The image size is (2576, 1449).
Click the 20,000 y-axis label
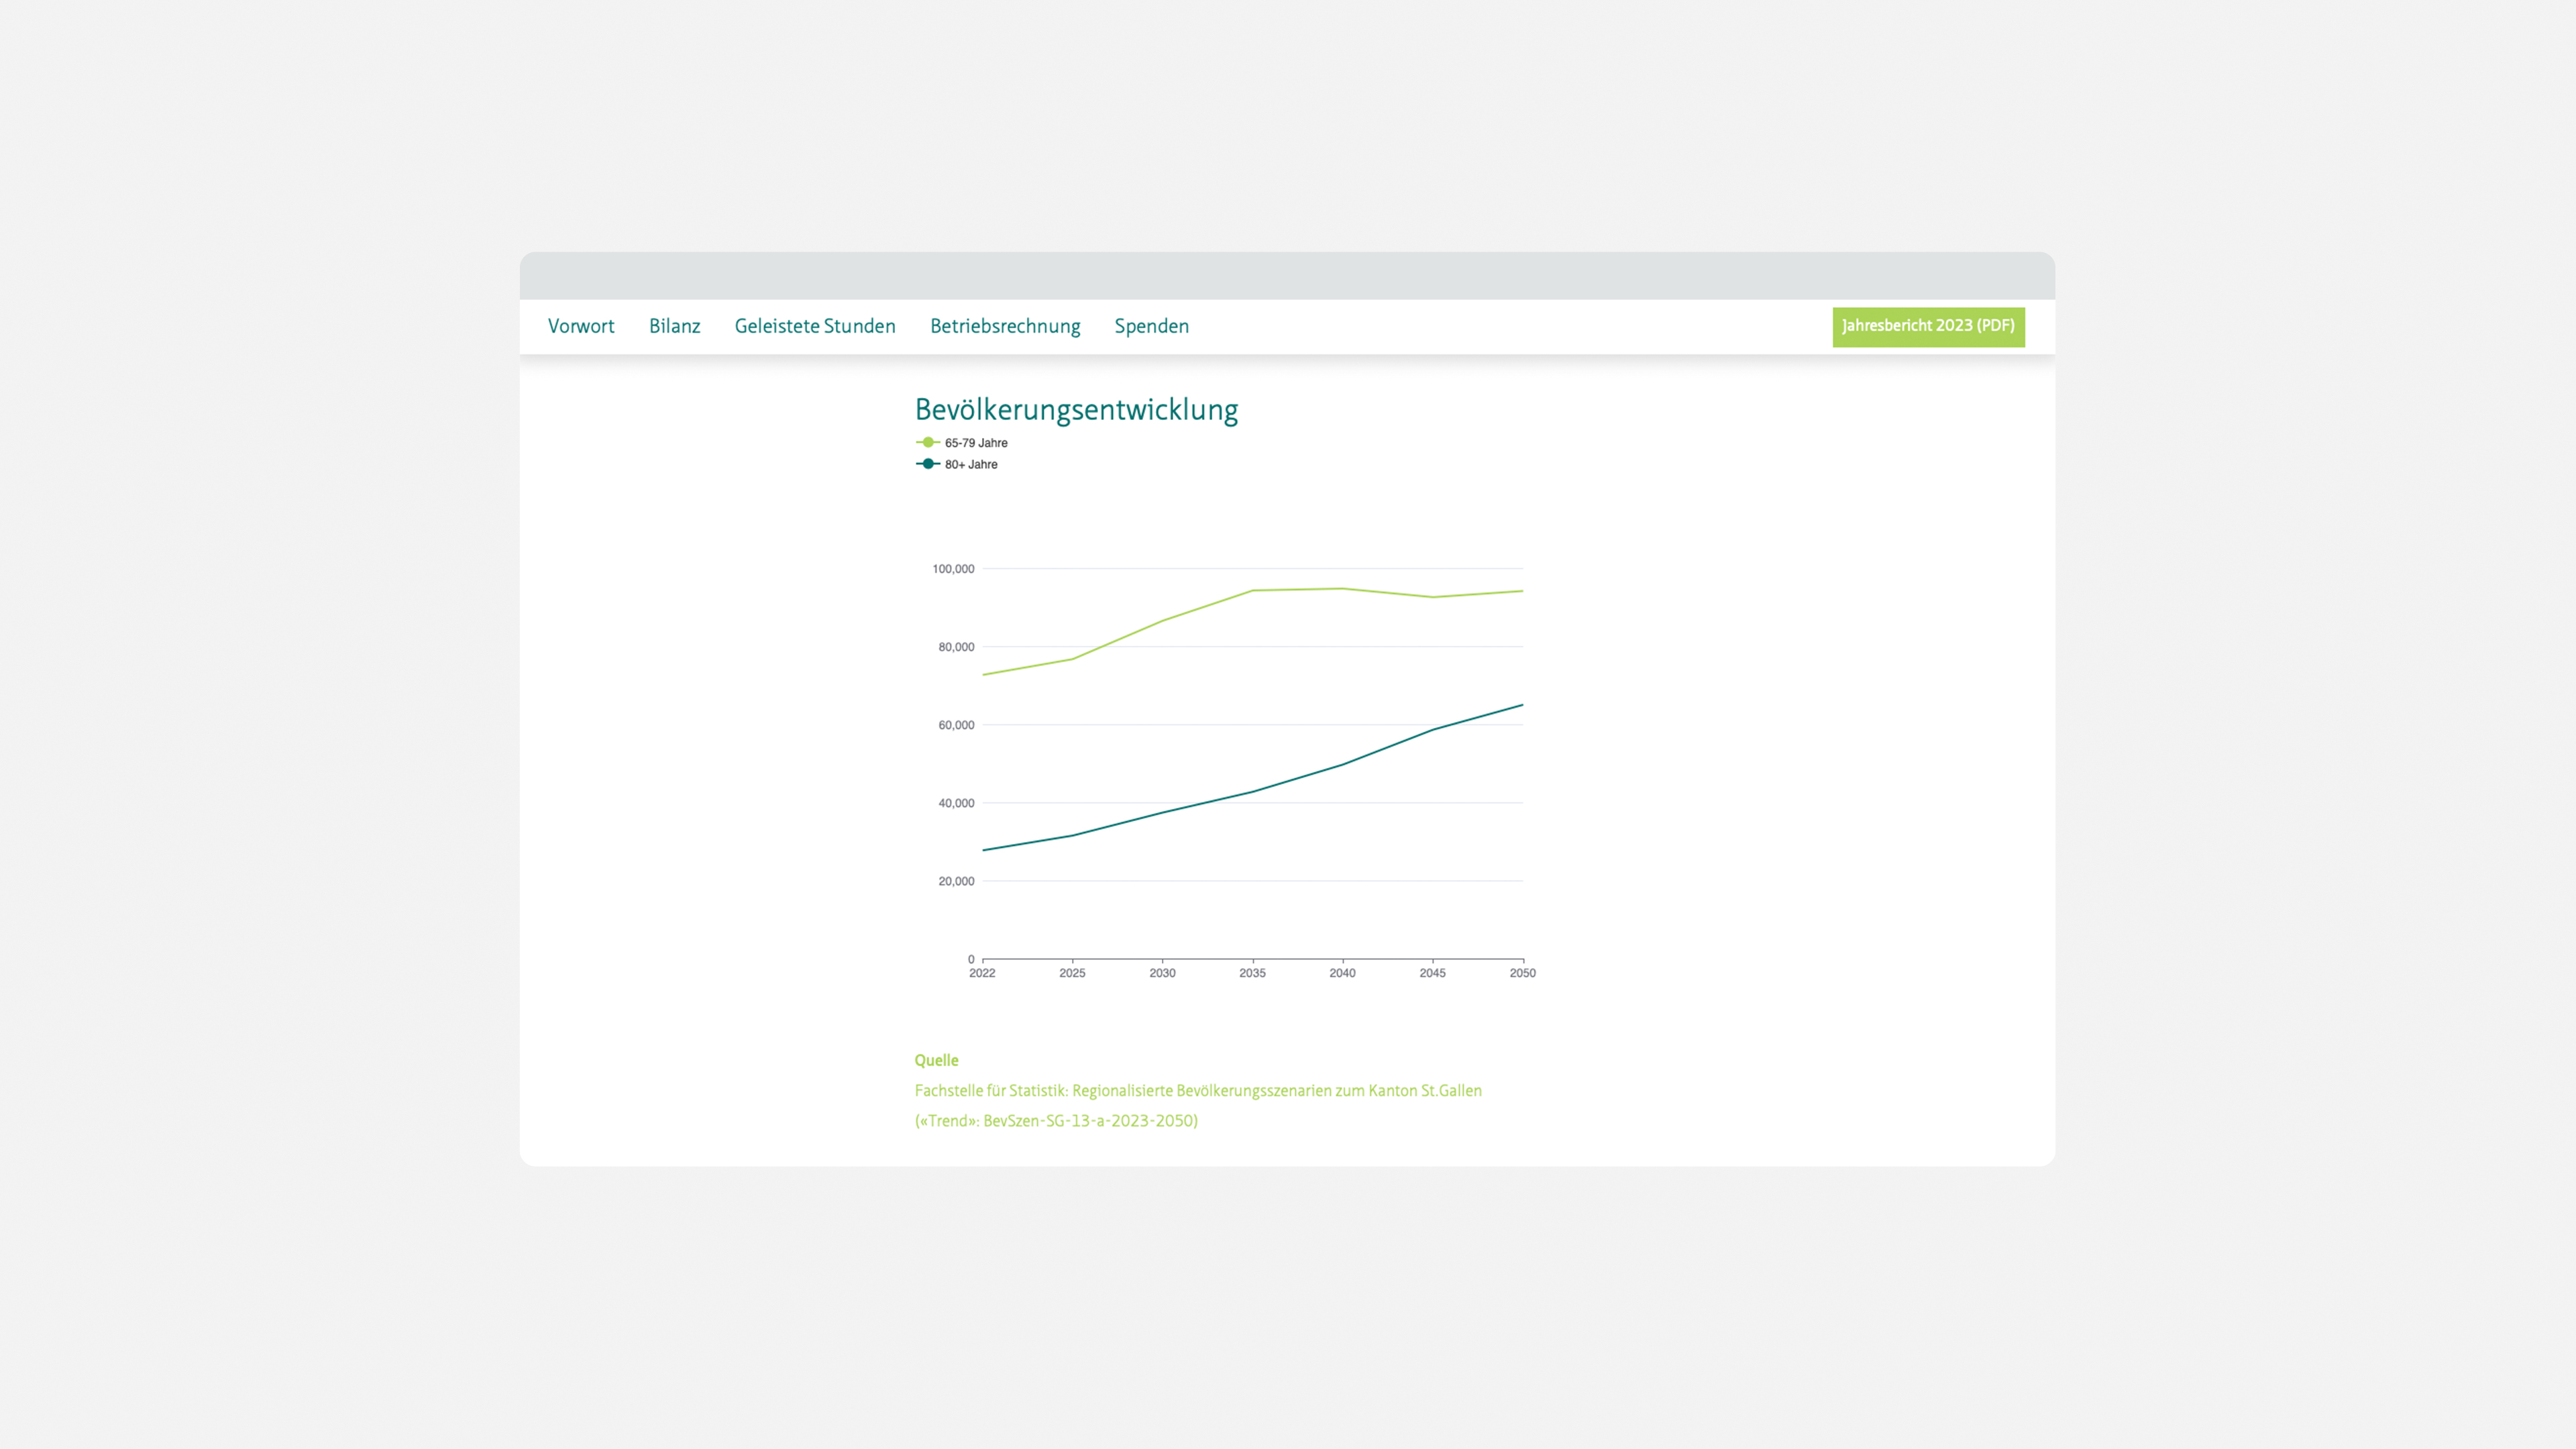point(956,881)
